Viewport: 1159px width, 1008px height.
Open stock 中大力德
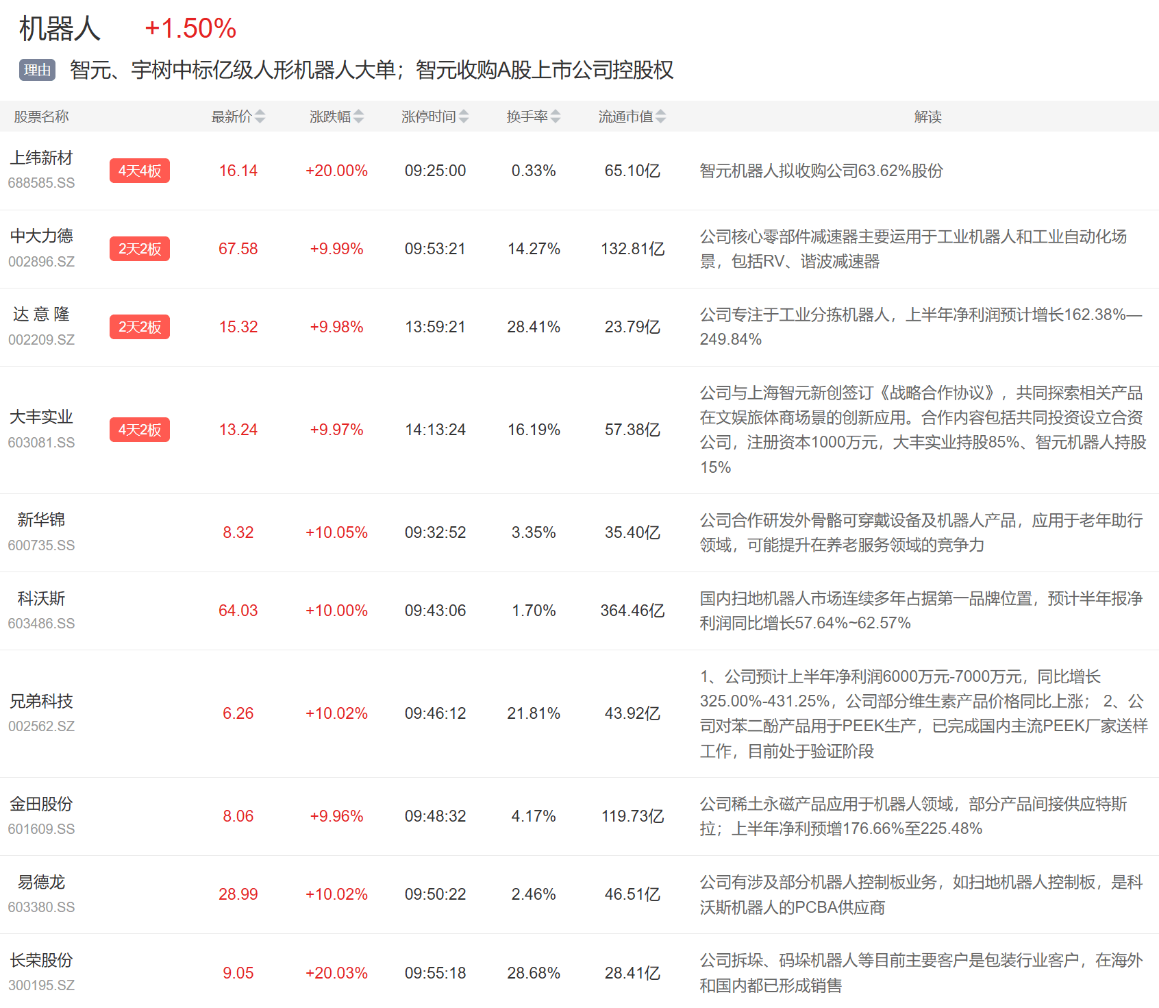click(x=41, y=236)
